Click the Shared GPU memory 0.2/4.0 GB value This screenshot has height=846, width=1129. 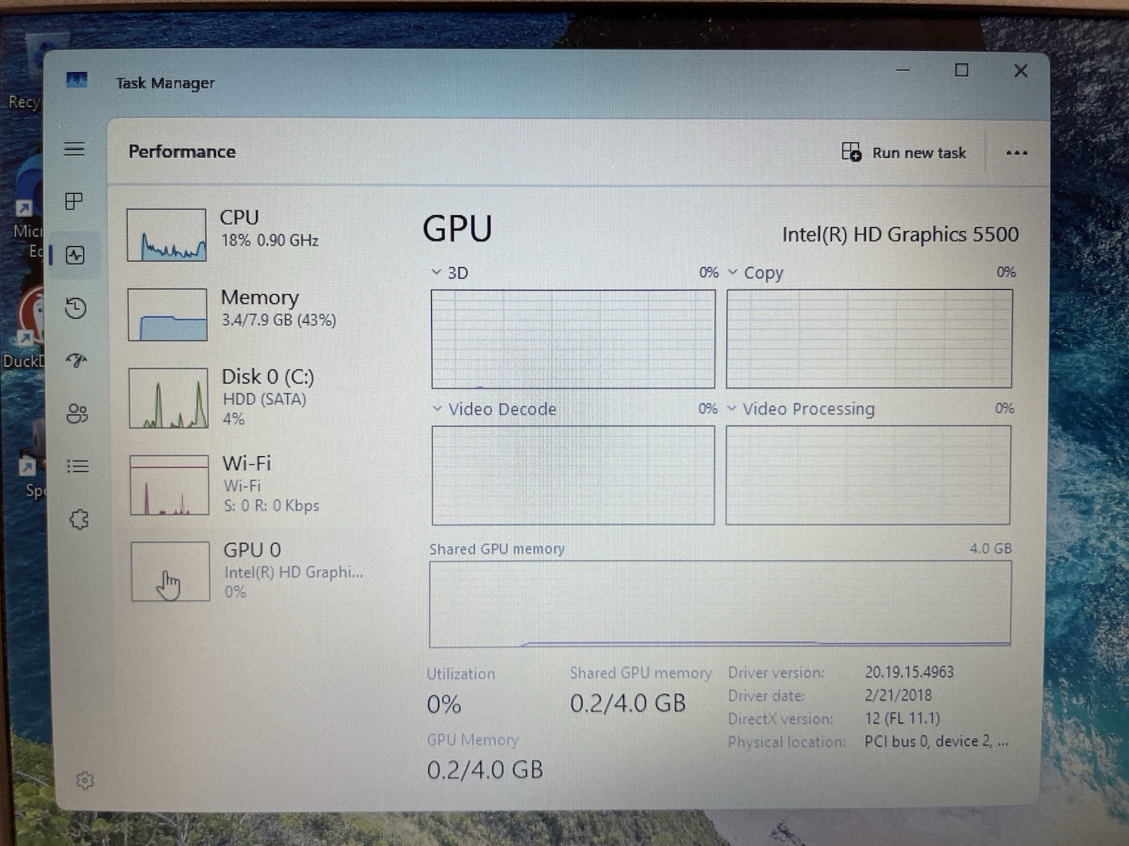627,703
